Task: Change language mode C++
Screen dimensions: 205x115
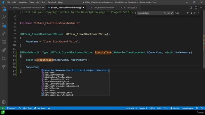Action: tap(166, 108)
